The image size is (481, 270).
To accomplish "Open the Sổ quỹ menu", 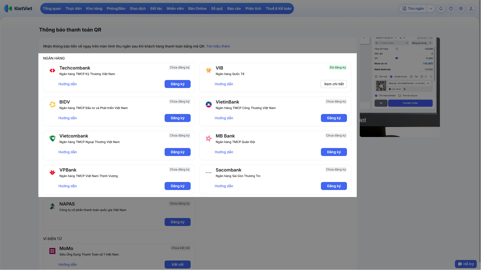I will [x=217, y=8].
